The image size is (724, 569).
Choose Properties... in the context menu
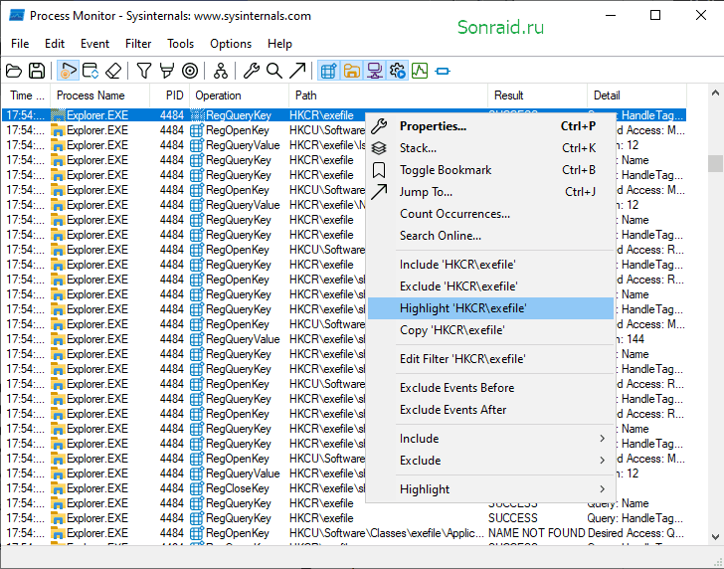[490, 126]
